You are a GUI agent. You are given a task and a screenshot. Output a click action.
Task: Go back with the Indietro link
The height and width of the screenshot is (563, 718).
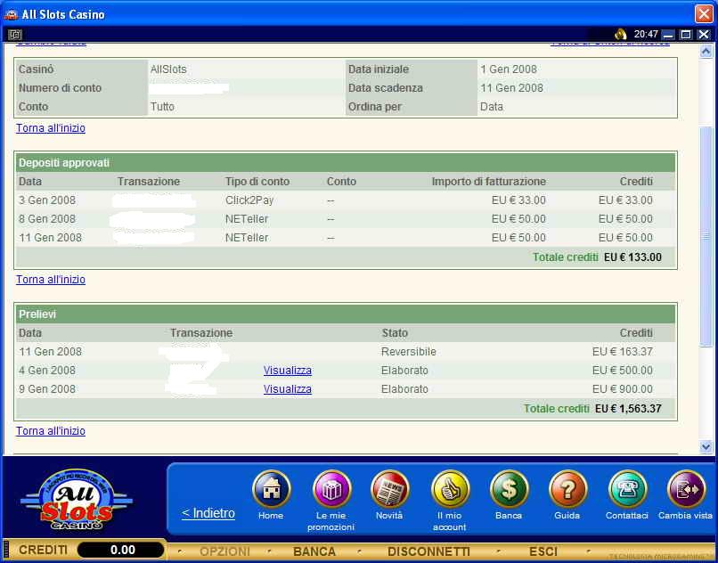pos(208,513)
